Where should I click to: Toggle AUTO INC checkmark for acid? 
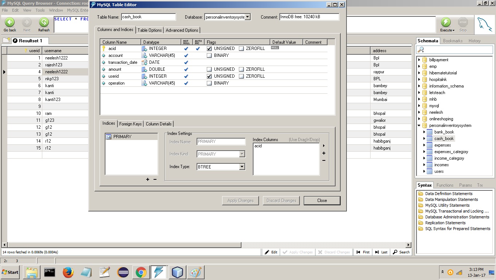(198, 48)
